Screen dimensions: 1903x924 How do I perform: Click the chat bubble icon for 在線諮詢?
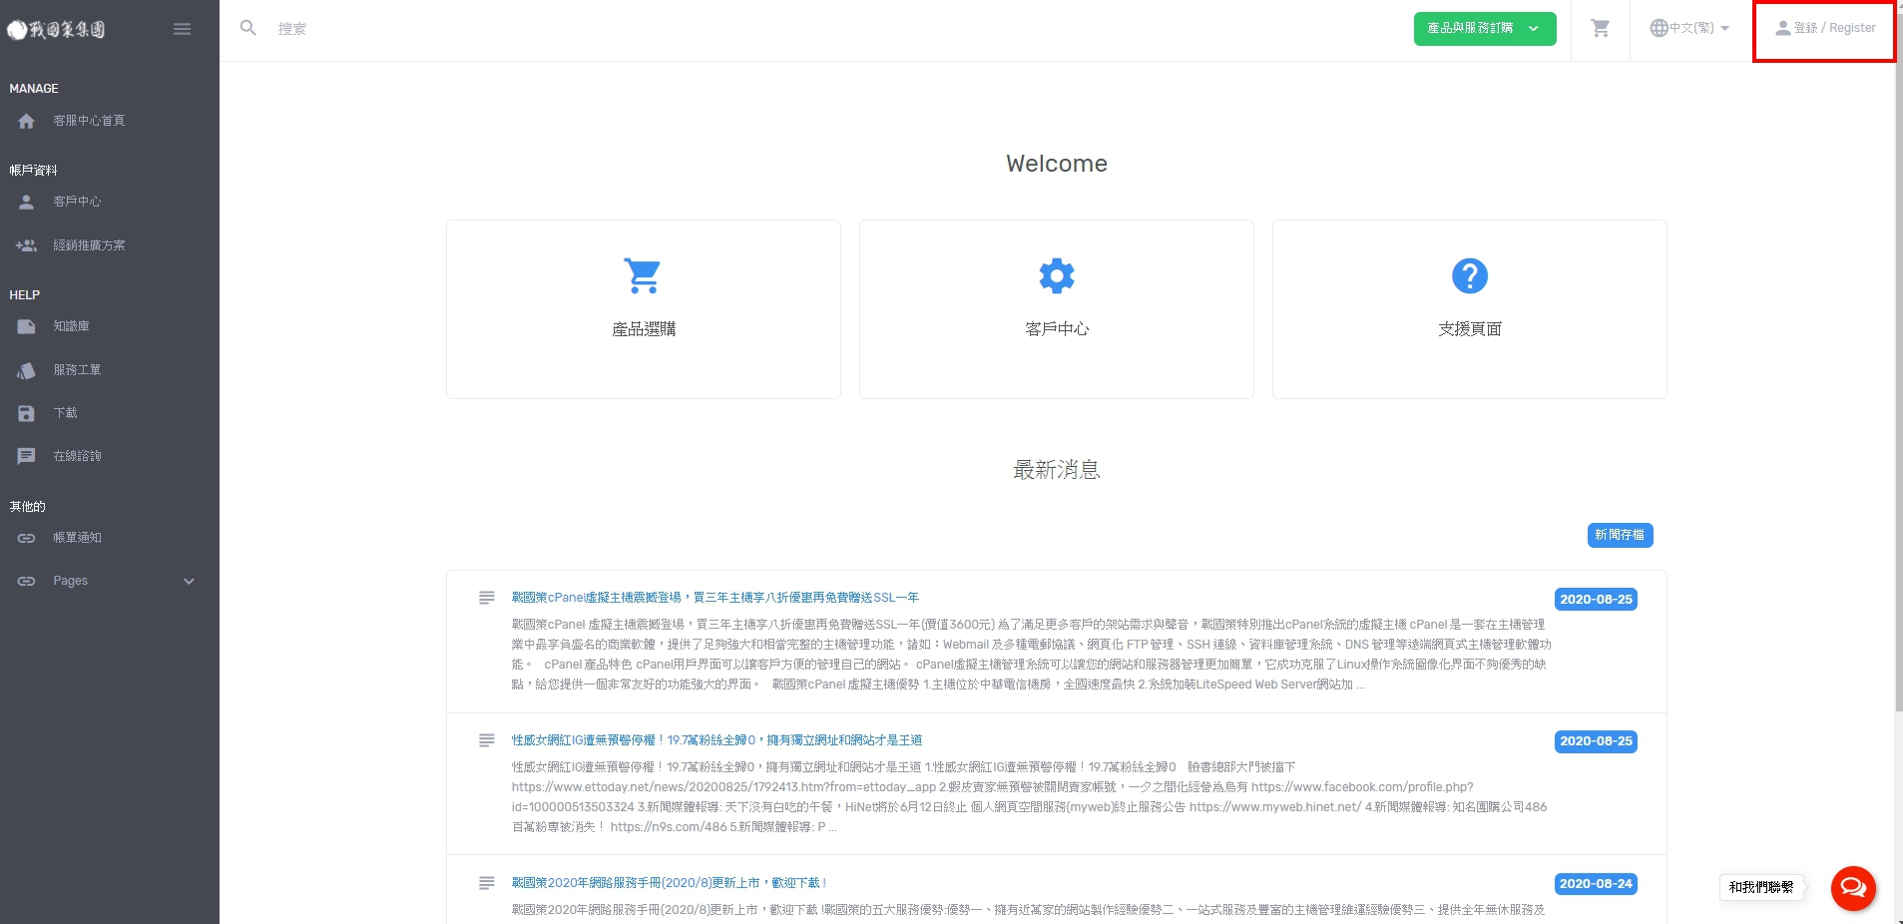pos(26,456)
